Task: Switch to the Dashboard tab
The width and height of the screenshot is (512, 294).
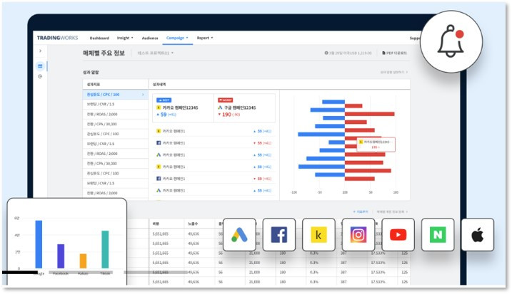Action: (x=99, y=38)
